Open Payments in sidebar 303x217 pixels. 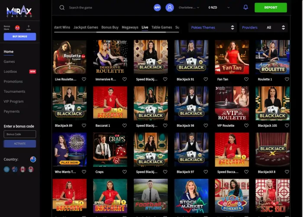tap(12, 112)
